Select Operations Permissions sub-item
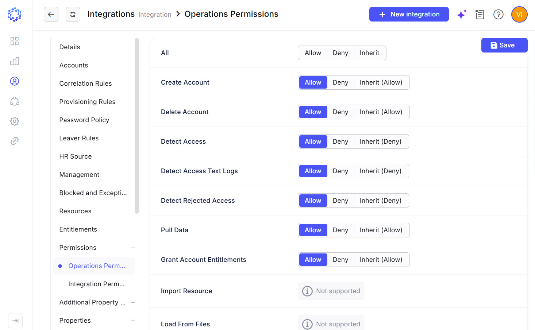This screenshot has height=330, width=535. (94, 266)
